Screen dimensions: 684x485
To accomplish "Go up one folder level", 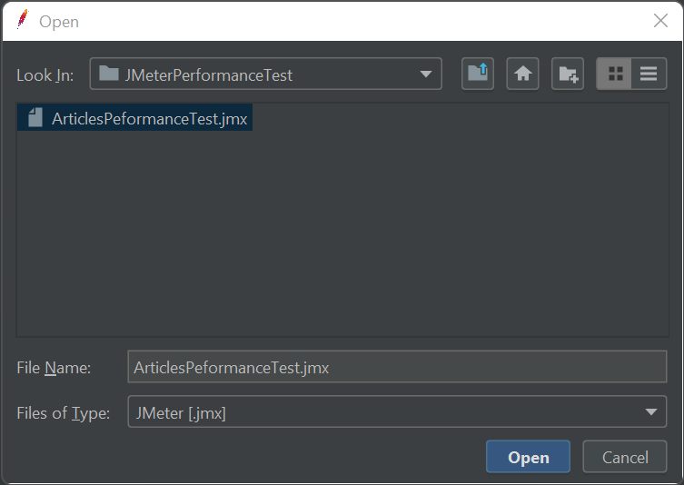I will tap(478, 74).
